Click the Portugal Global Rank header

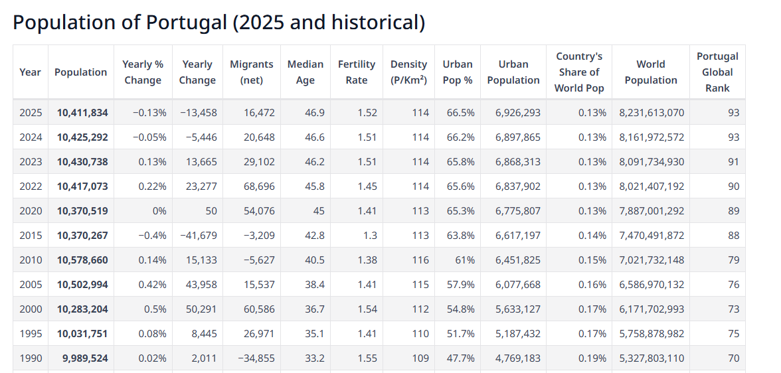pyautogui.click(x=718, y=72)
